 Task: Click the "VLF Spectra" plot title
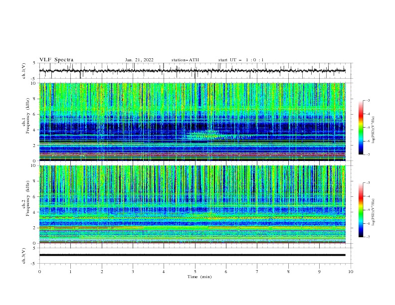(56, 60)
